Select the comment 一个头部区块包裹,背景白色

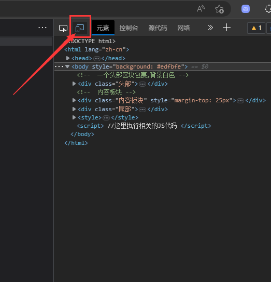(x=133, y=75)
